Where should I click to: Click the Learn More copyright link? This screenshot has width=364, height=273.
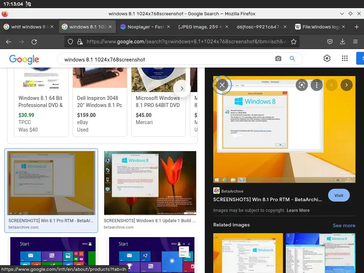298,210
